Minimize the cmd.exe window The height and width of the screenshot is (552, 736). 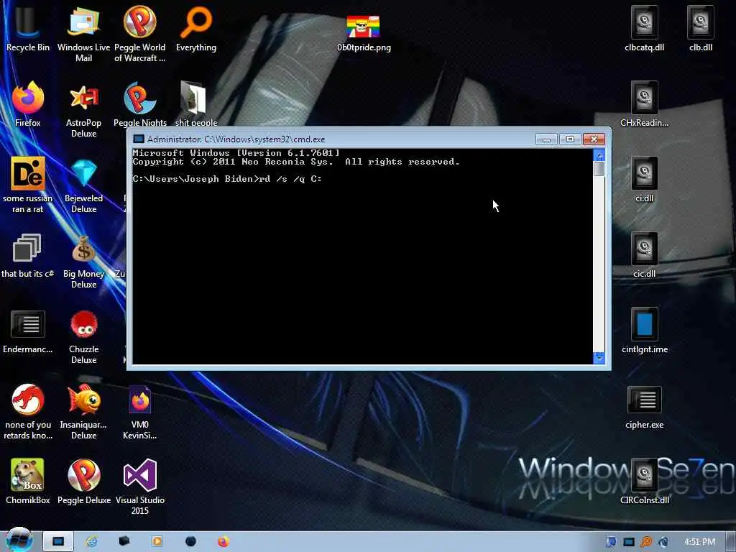pyautogui.click(x=546, y=139)
